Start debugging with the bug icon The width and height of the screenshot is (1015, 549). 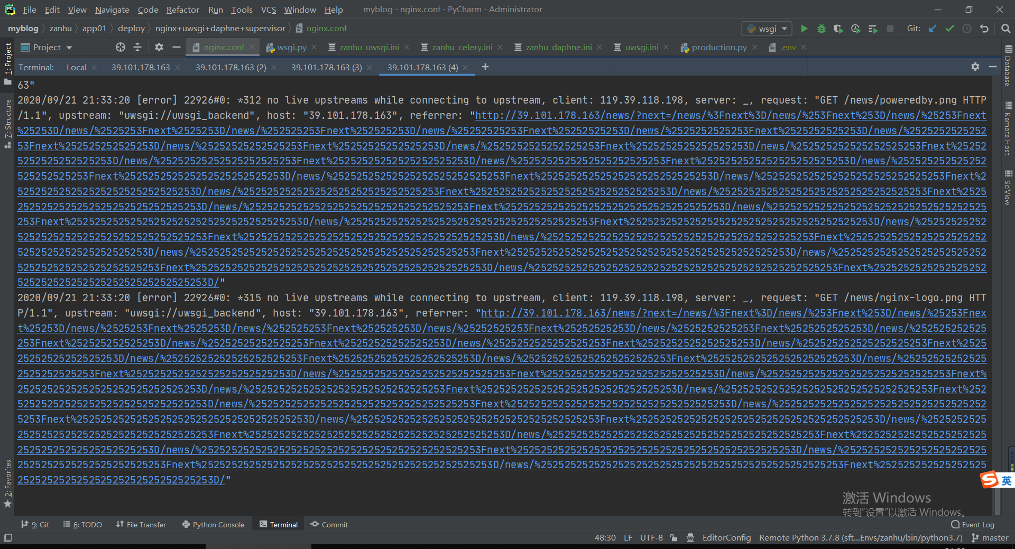[x=822, y=29]
